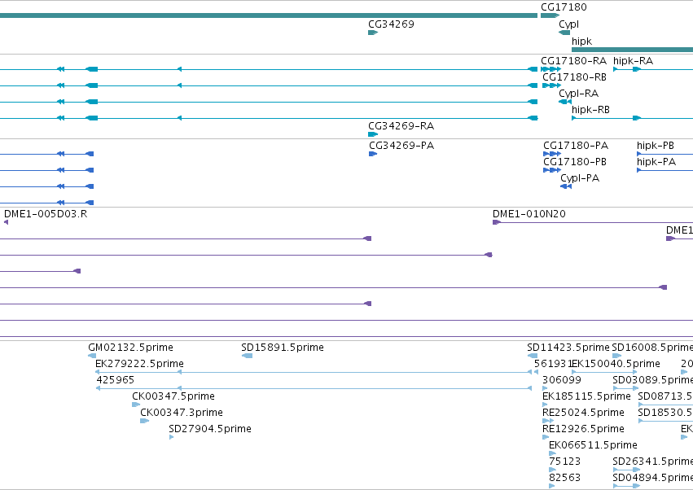Screen dimensions: 693x490
Task: Select the CG17180 gene label
Action: 564,7
